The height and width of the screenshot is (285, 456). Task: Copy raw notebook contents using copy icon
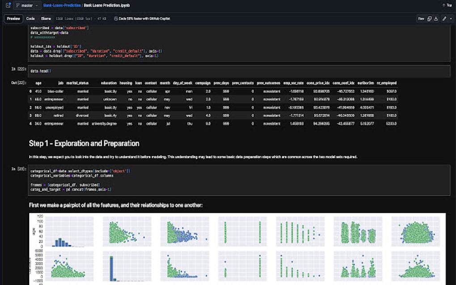coord(430,19)
